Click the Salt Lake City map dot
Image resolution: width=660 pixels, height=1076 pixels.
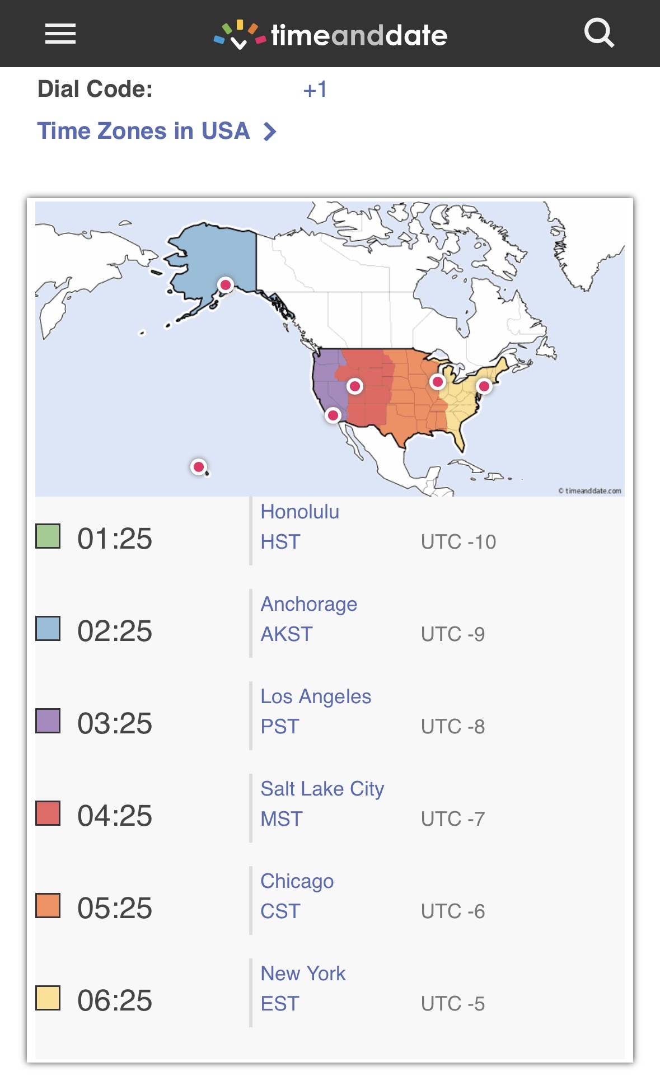click(x=355, y=386)
